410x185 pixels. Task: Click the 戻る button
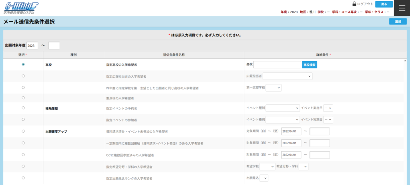[384, 4]
